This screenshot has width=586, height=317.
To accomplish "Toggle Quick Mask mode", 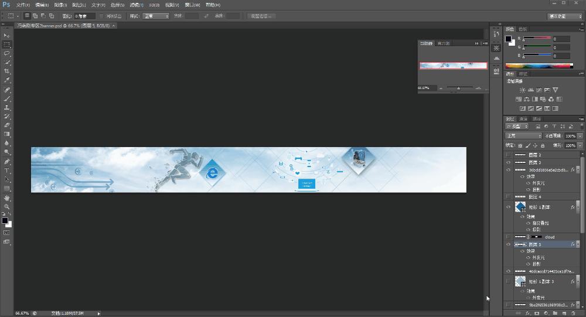I will [x=6, y=233].
